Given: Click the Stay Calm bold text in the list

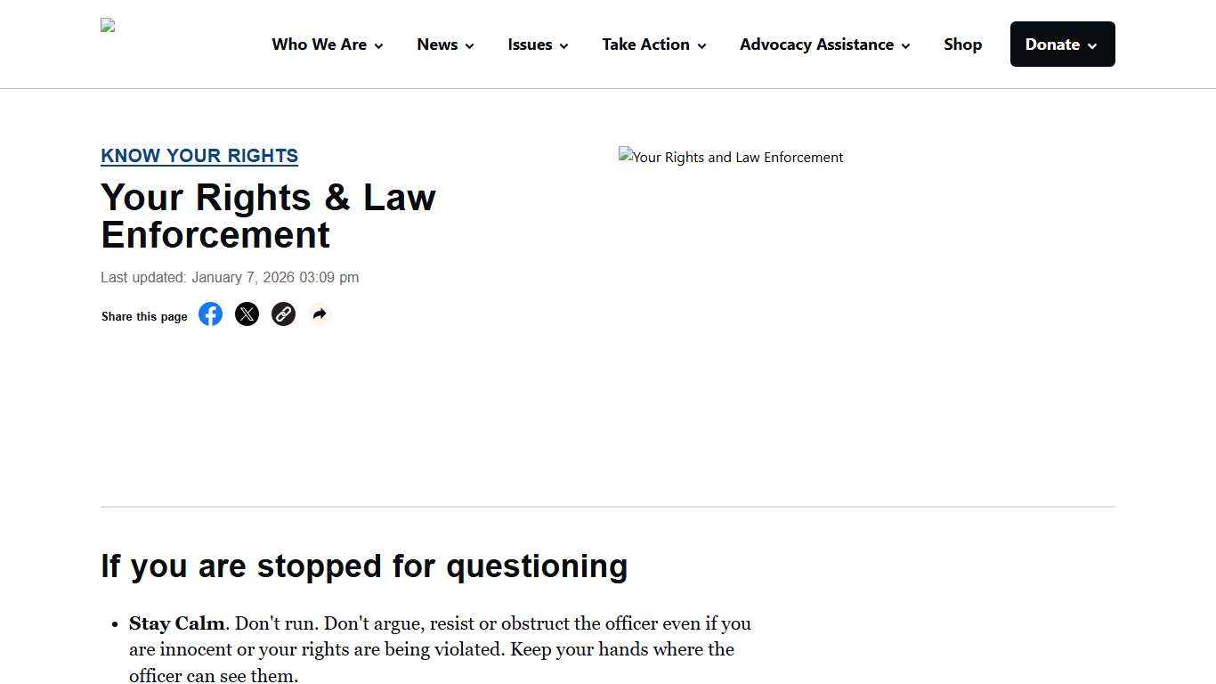Looking at the screenshot, I should coord(176,623).
